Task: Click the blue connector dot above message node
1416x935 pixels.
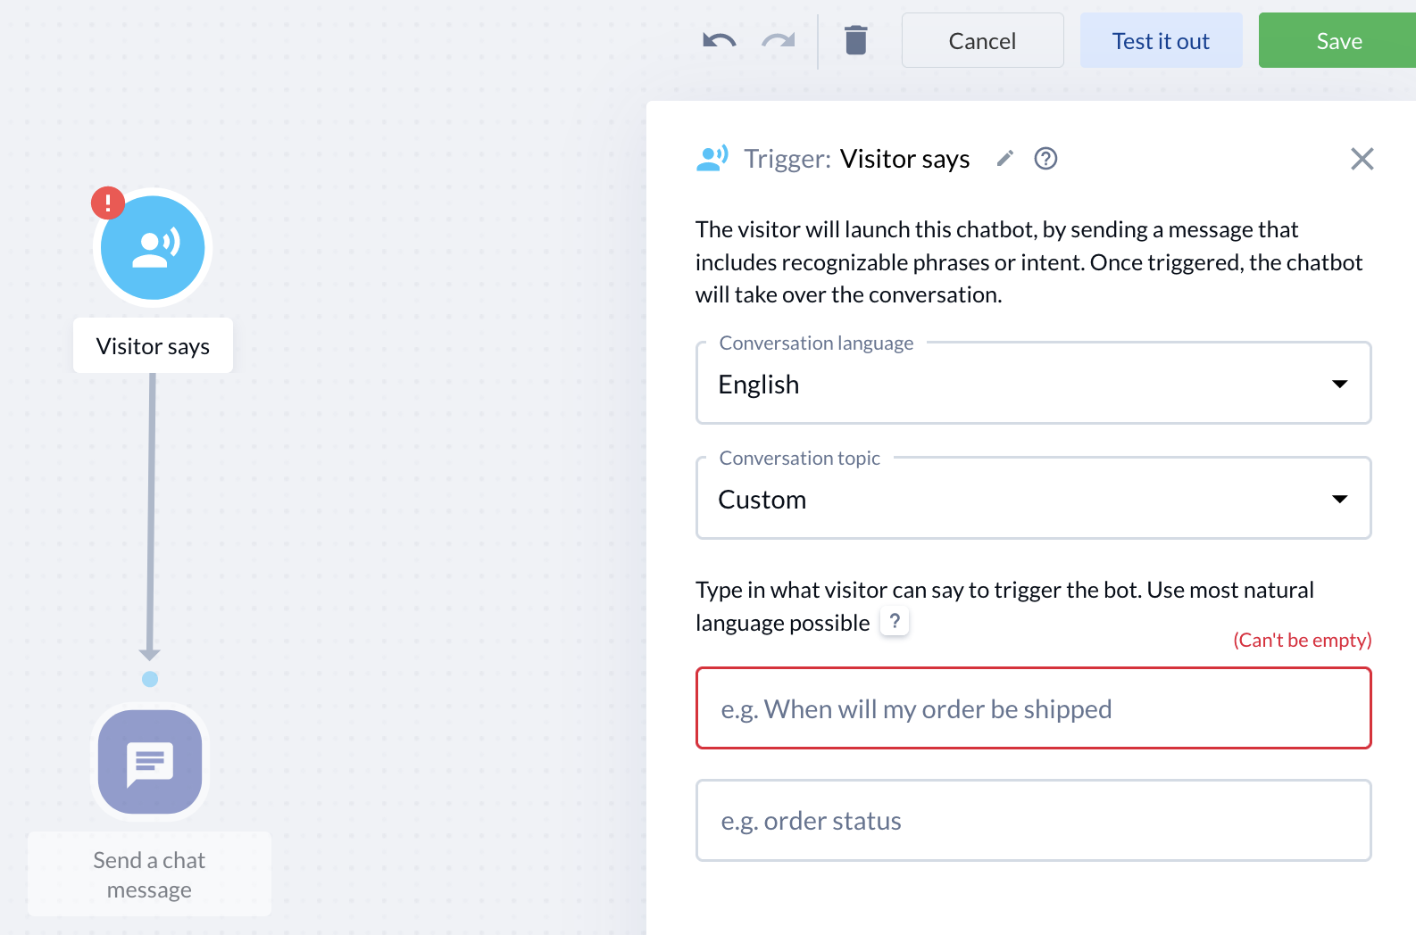Action: [x=150, y=679]
